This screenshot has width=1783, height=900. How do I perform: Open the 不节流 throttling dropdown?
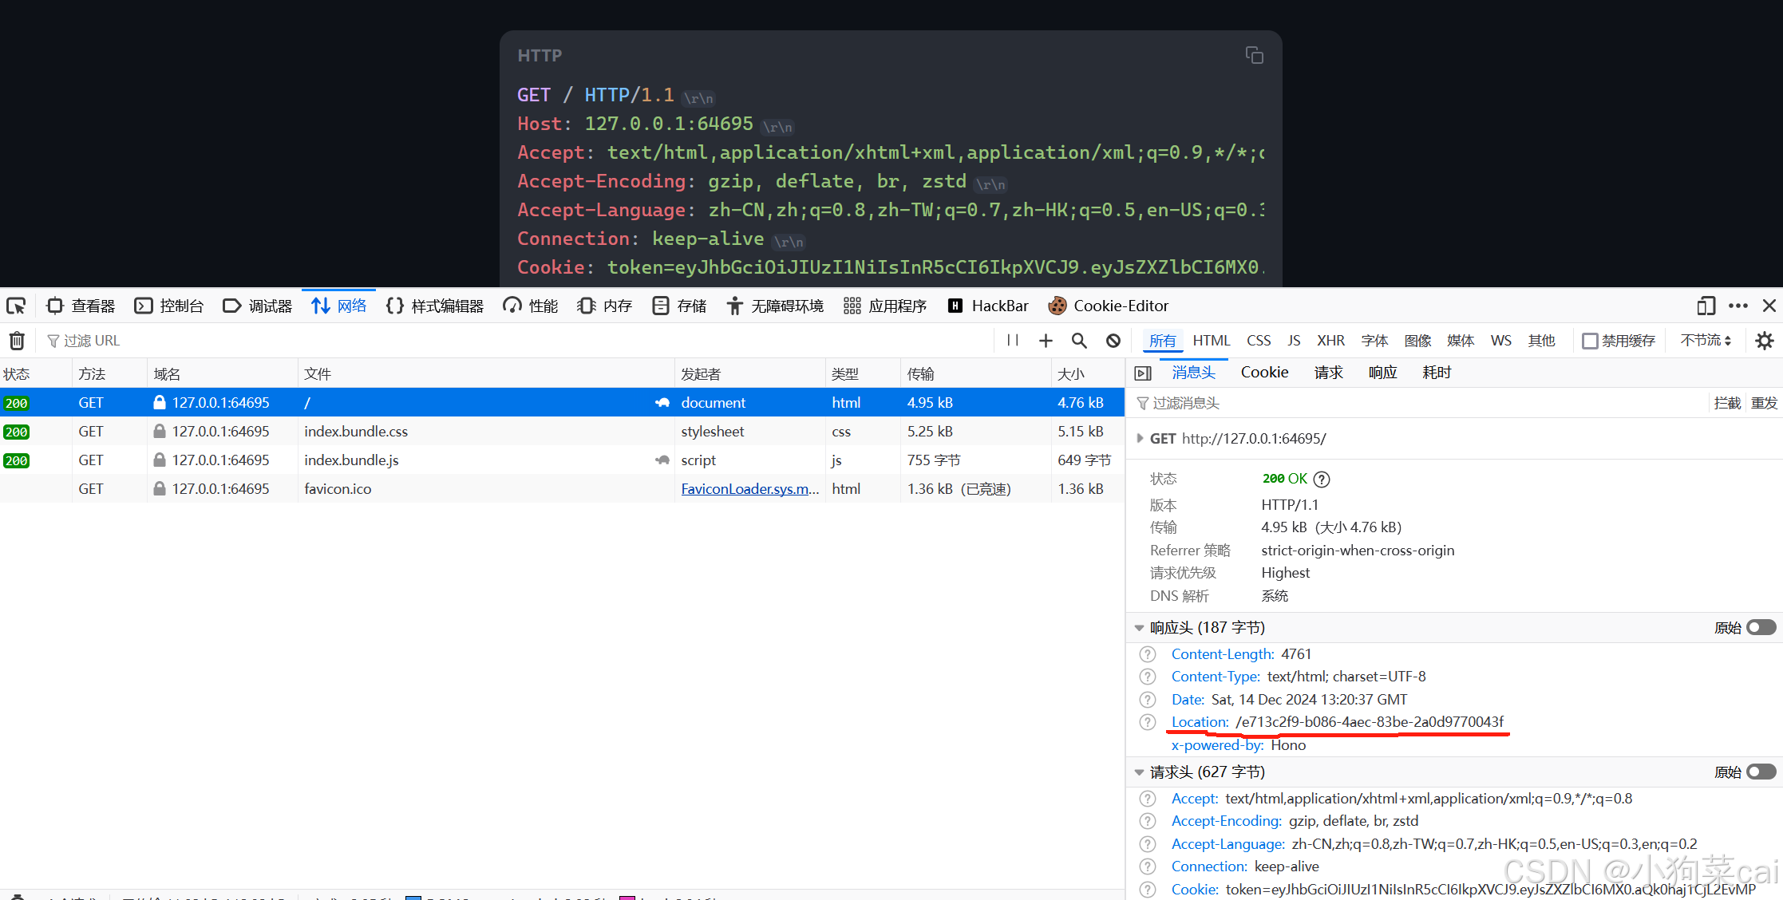click(x=1706, y=341)
